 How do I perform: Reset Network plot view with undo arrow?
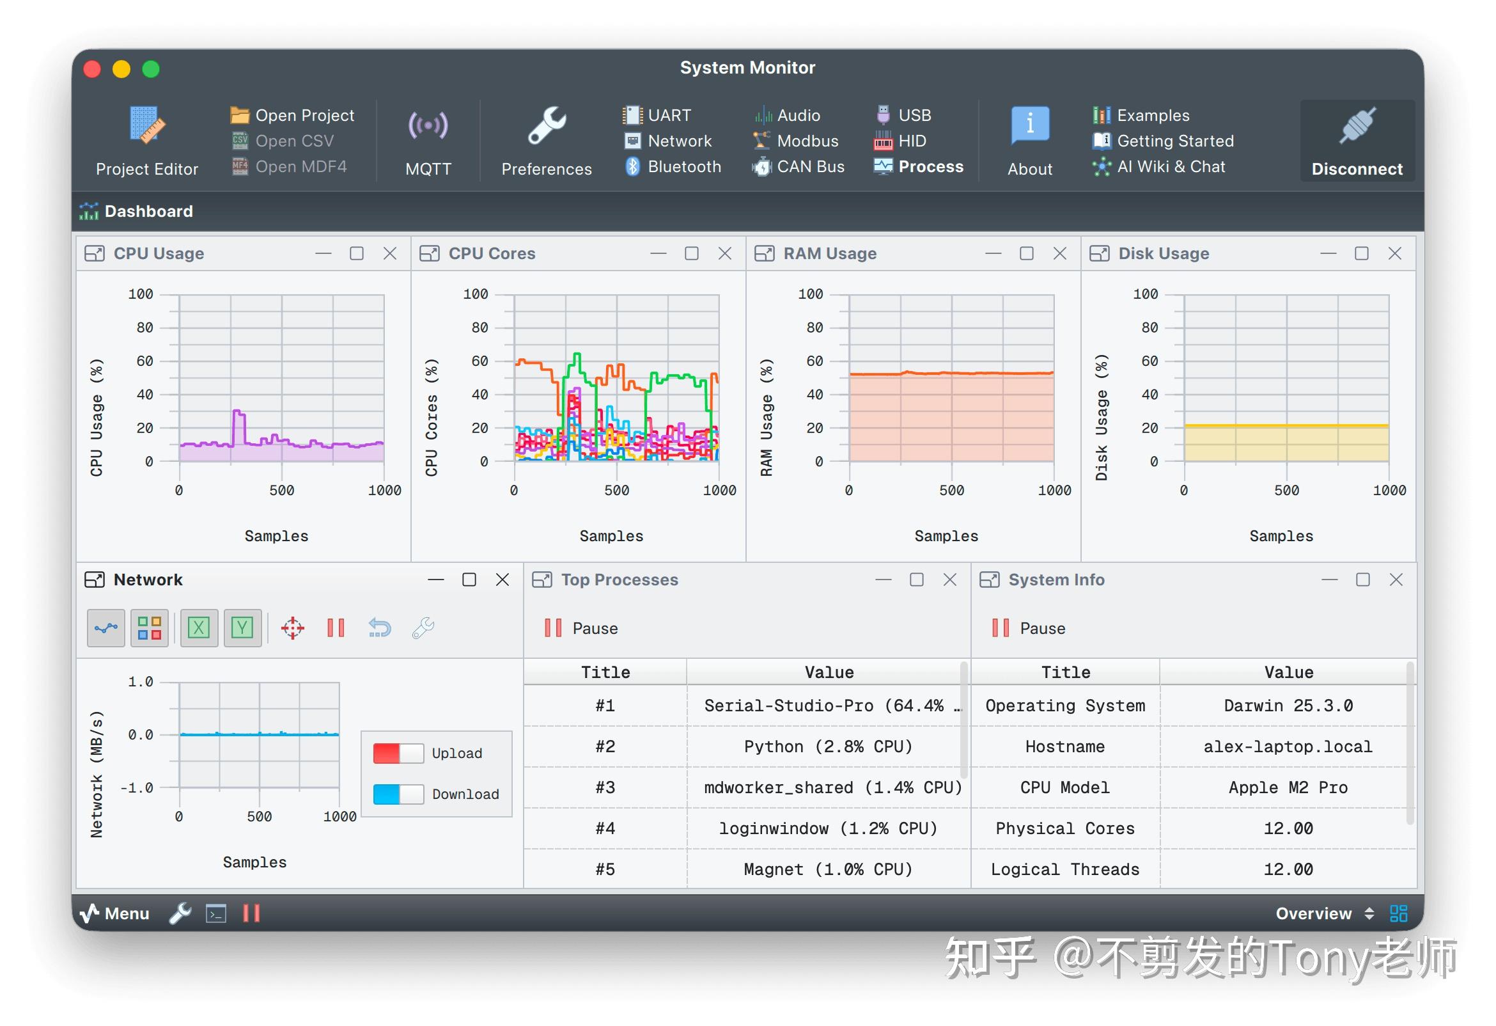point(379,628)
